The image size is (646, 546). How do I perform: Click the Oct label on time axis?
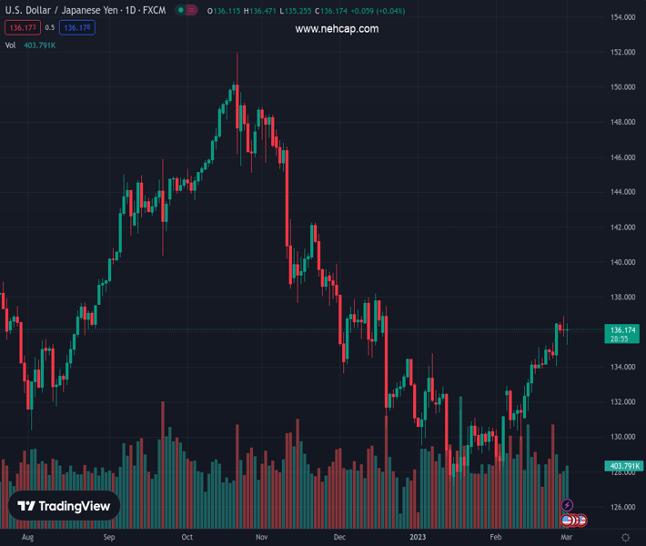click(187, 537)
